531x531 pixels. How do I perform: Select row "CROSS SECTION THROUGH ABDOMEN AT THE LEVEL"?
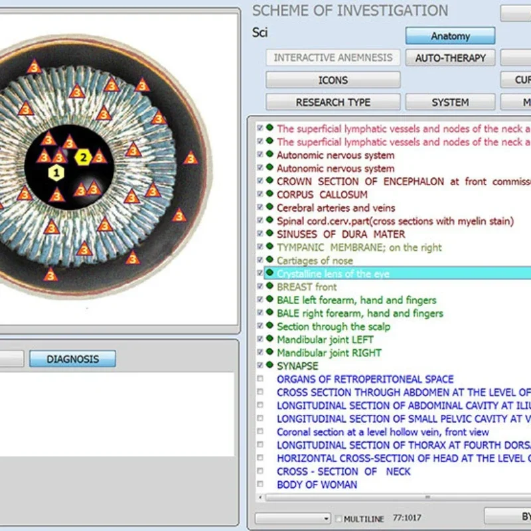coord(404,392)
